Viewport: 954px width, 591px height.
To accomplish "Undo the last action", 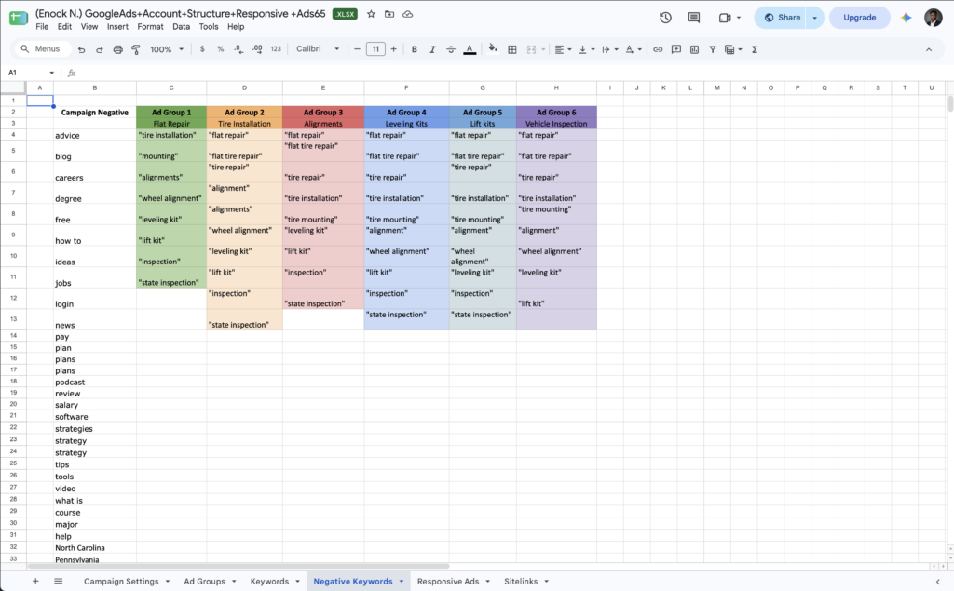I will coord(82,49).
